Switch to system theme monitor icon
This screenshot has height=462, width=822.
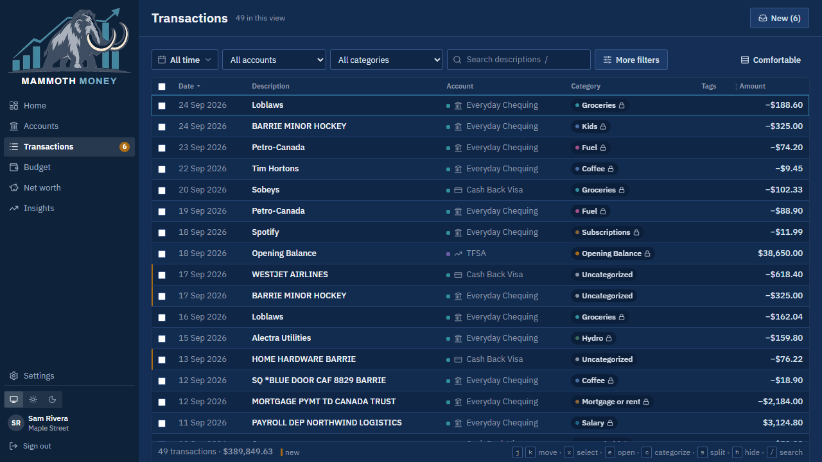13,399
